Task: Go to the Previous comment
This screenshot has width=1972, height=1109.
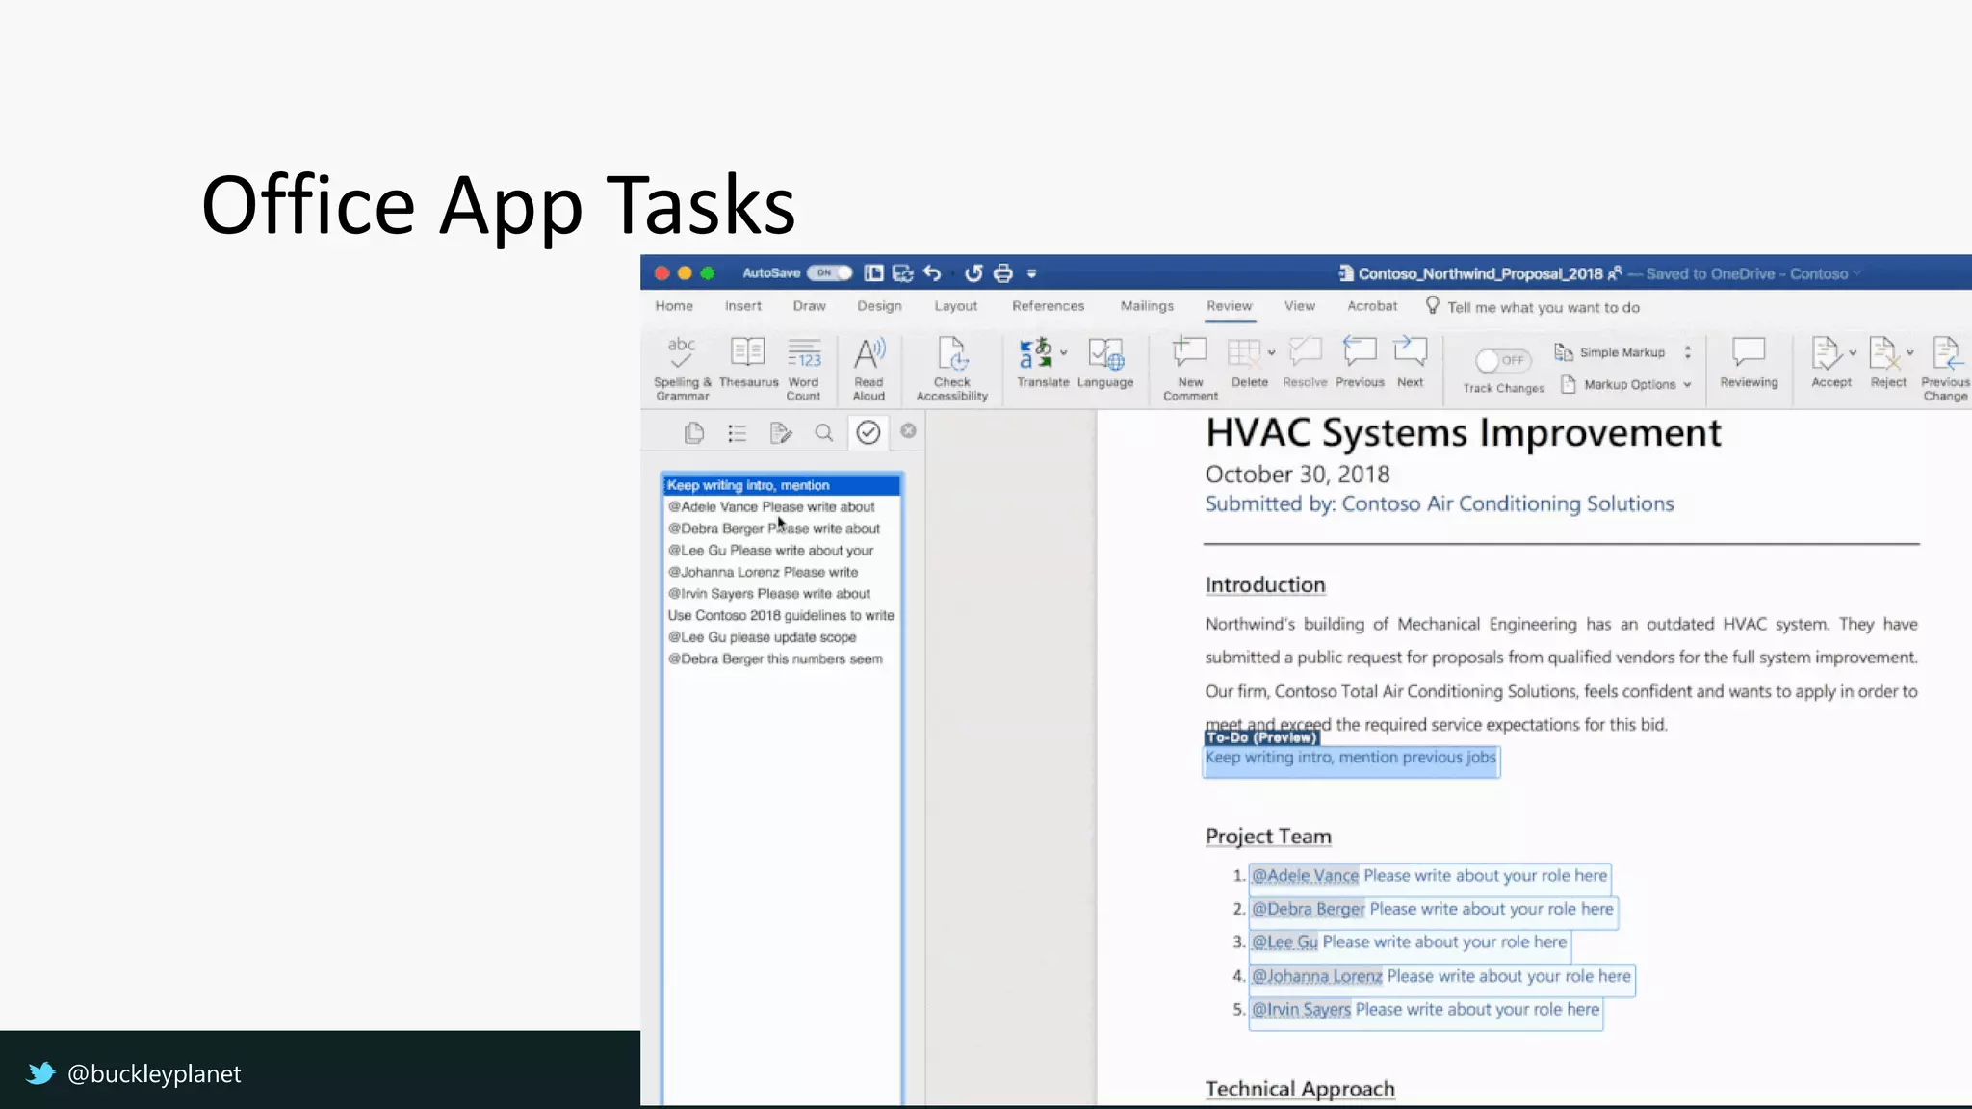Action: point(1360,363)
